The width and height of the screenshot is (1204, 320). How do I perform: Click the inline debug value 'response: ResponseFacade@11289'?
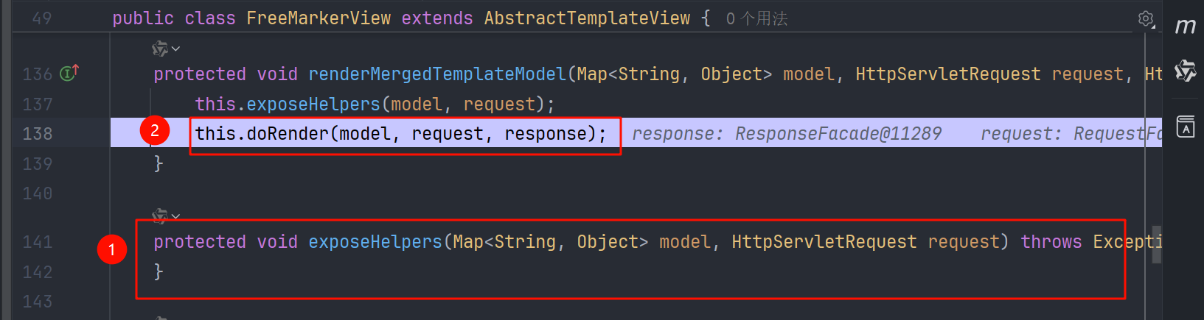[x=786, y=134]
